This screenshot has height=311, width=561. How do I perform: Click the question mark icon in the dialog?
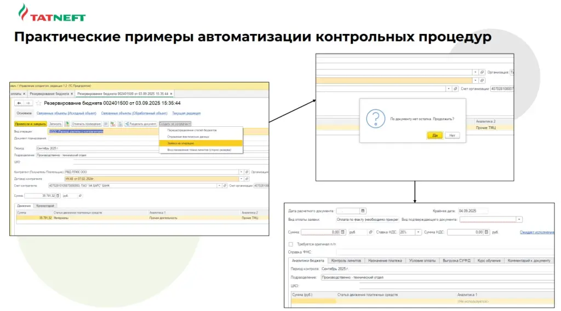click(376, 119)
